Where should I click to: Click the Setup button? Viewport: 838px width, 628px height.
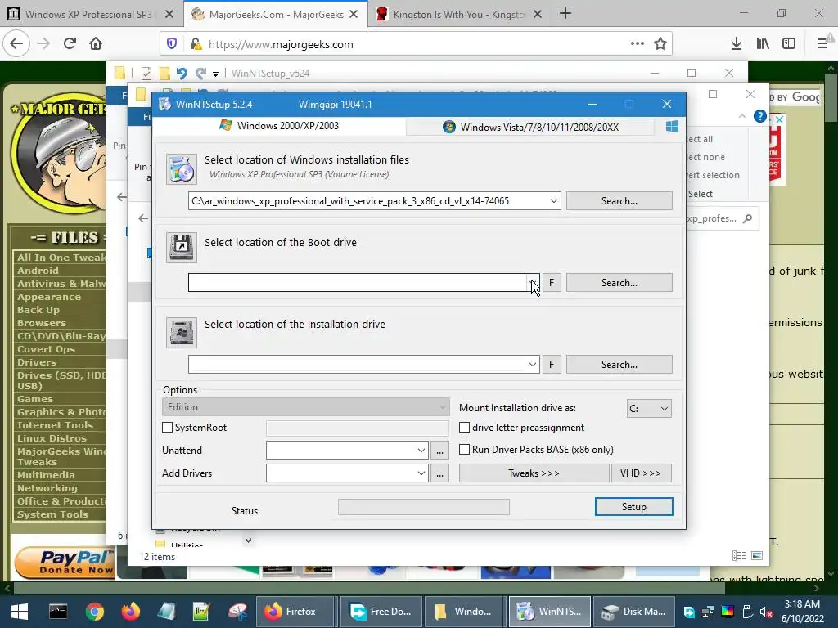coord(634,507)
